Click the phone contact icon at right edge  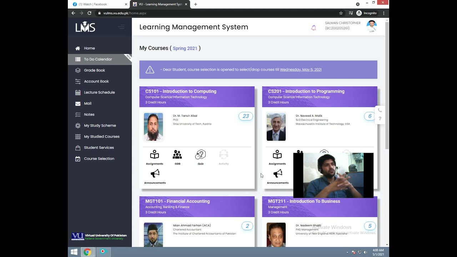click(380, 111)
